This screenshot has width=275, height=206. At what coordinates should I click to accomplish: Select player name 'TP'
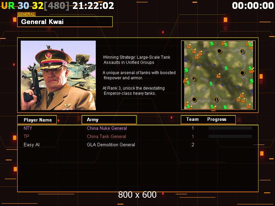[x=26, y=136]
